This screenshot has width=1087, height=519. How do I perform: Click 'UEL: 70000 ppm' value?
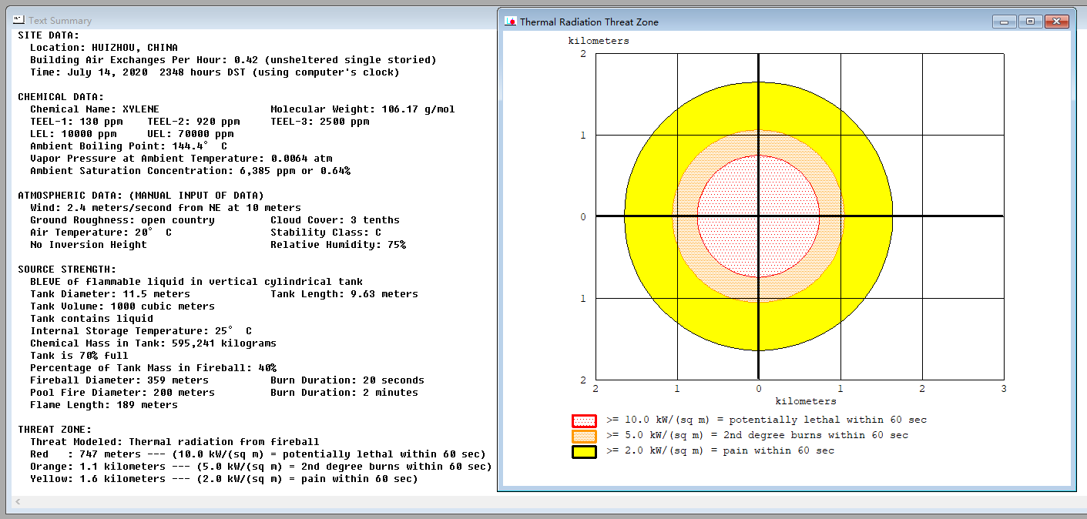[190, 134]
